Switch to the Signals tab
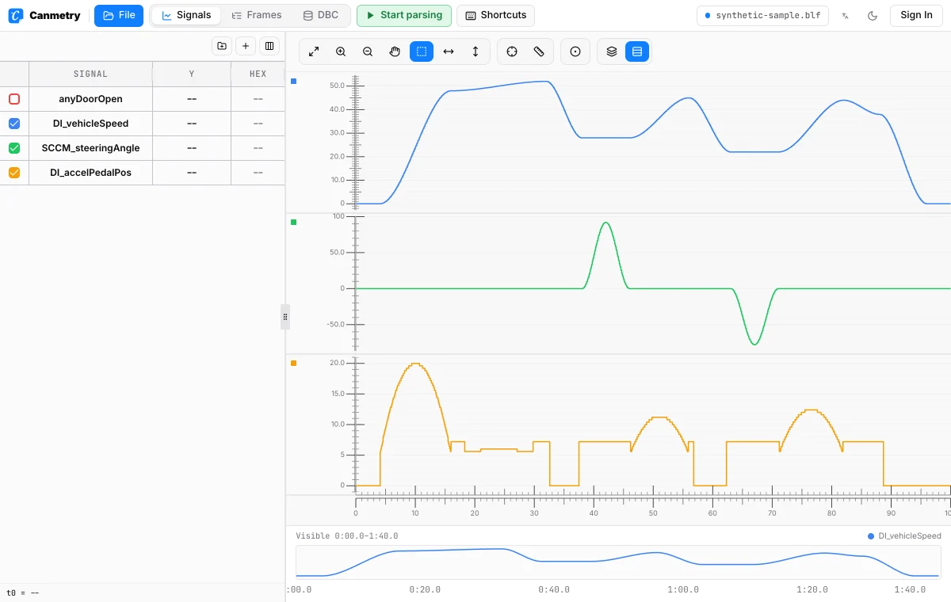Image resolution: width=951 pixels, height=602 pixels. point(186,15)
